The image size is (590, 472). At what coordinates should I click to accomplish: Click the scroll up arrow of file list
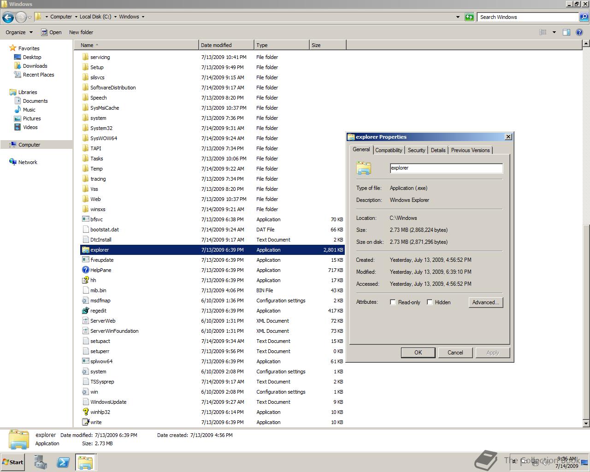[586, 43]
